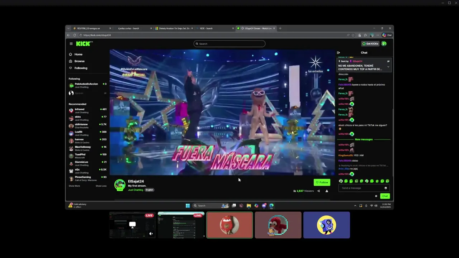Select xQc recommended channel
459x258 pixels.
87,171
